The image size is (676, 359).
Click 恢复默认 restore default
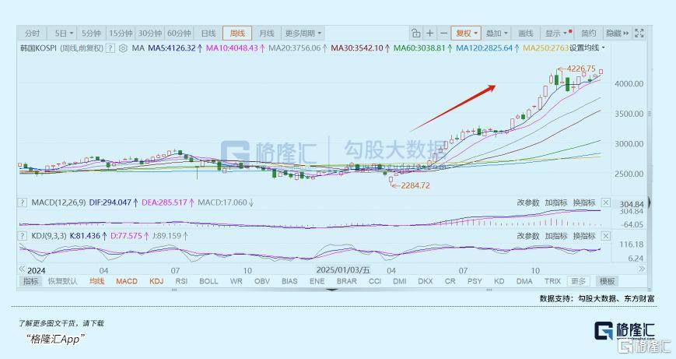62,281
